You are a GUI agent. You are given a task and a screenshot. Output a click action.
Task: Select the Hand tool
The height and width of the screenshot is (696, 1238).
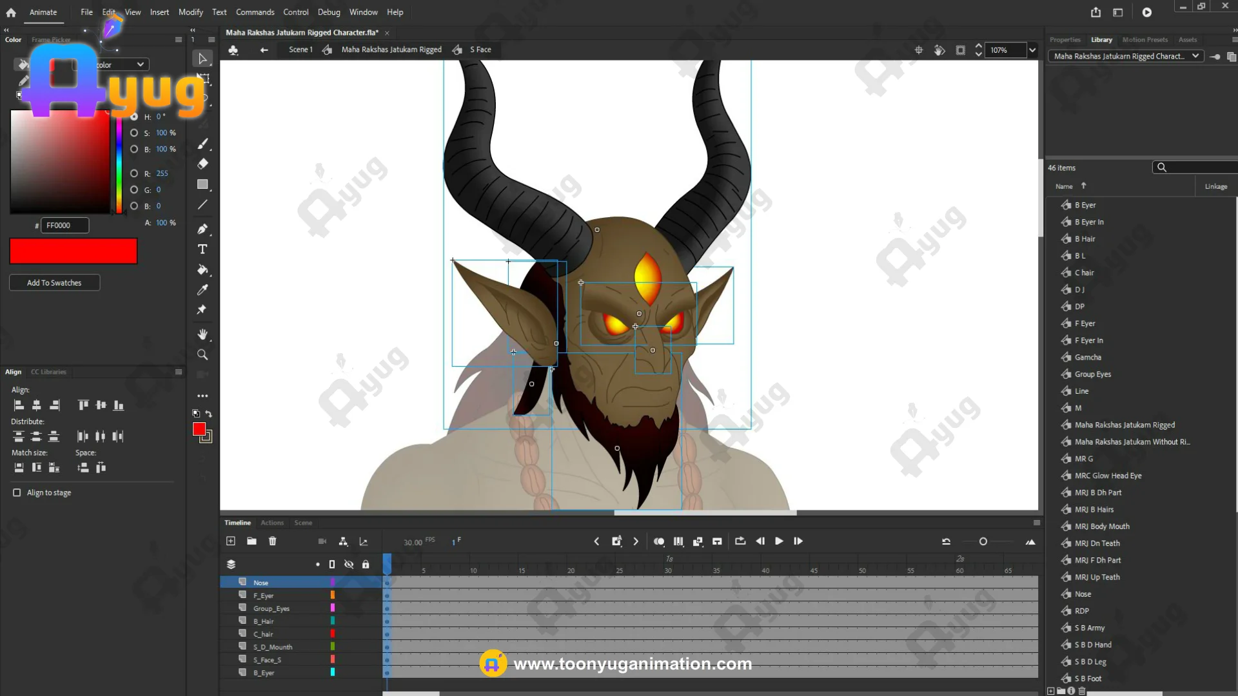point(202,334)
